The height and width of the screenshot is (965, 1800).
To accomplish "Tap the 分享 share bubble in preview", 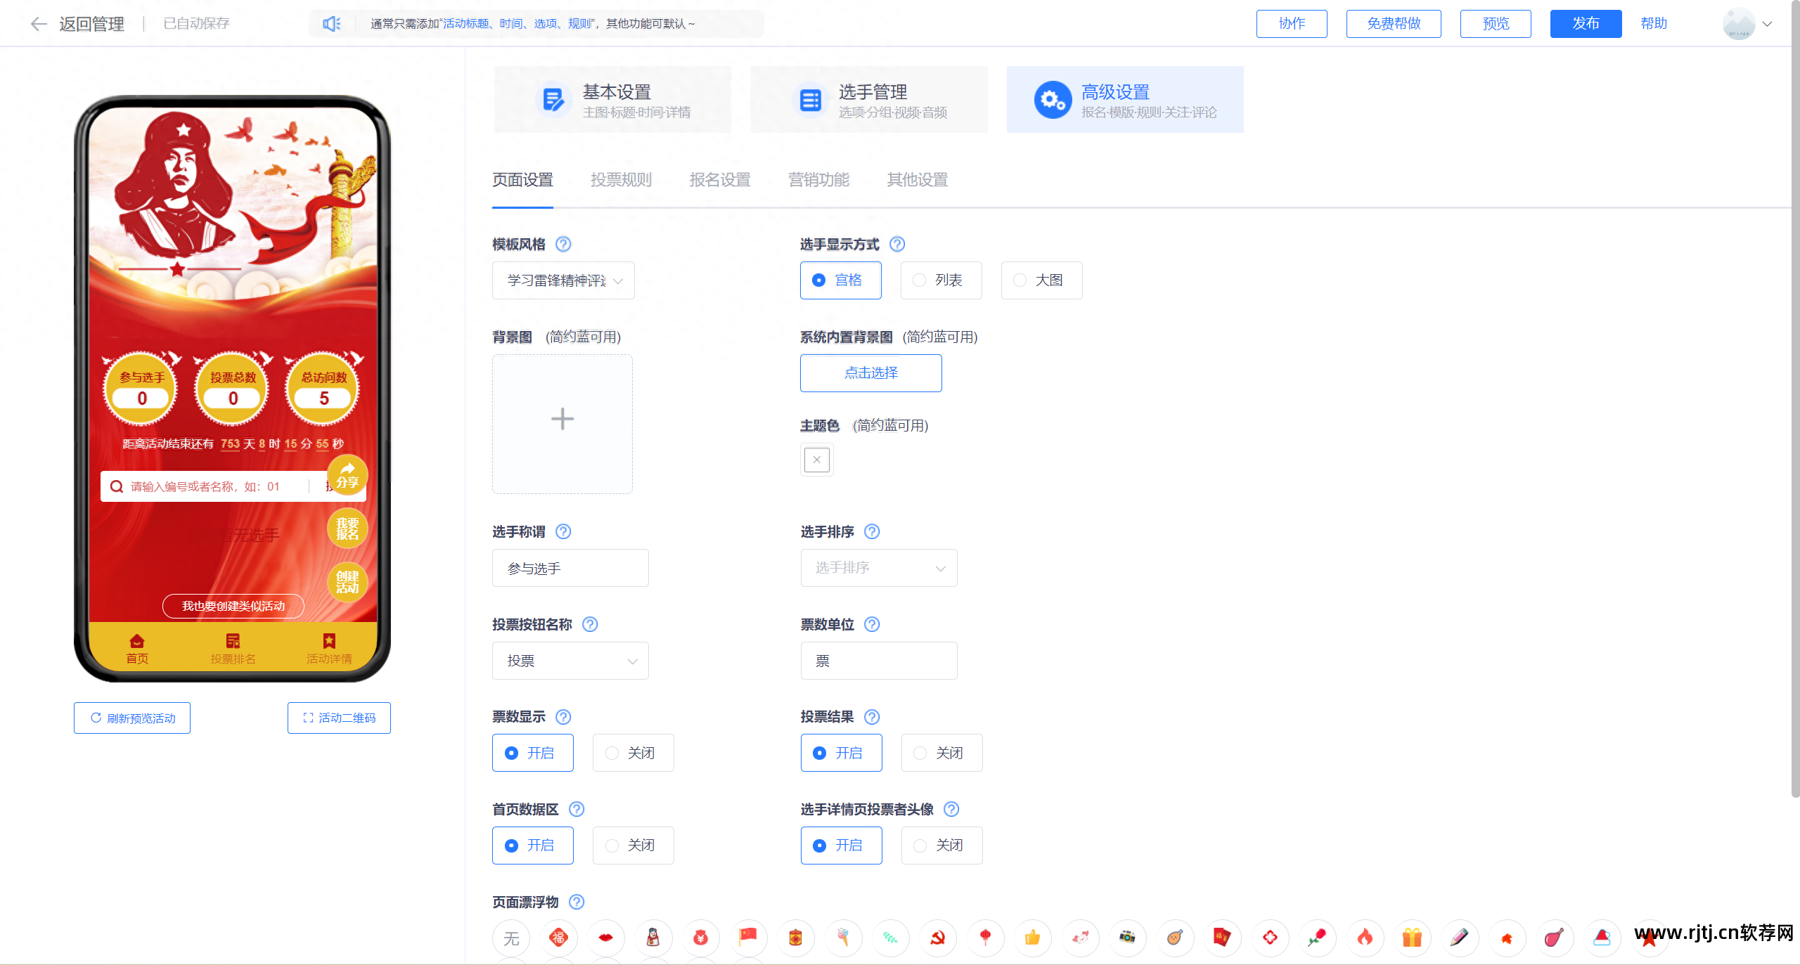I will click(x=347, y=477).
